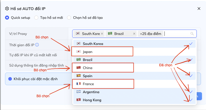Image resolution: width=206 pixels, height=110 pixels.
Task: Select Japan in the location dropdown
Action: (88, 52)
